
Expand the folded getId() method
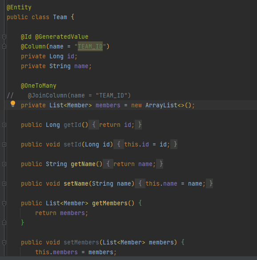[x=4, y=125]
